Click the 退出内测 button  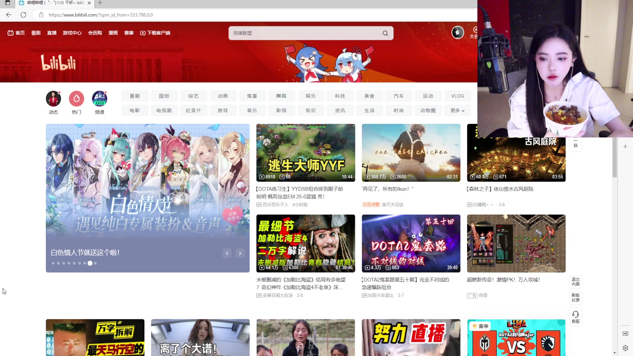(x=575, y=282)
